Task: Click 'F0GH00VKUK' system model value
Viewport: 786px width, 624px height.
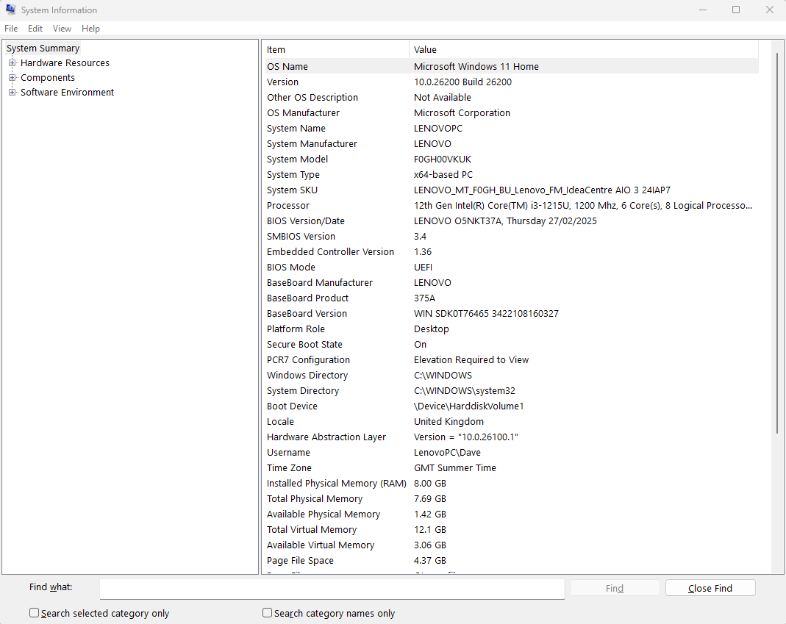Action: (443, 159)
